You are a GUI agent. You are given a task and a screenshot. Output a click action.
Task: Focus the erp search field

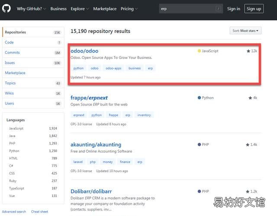(191, 9)
